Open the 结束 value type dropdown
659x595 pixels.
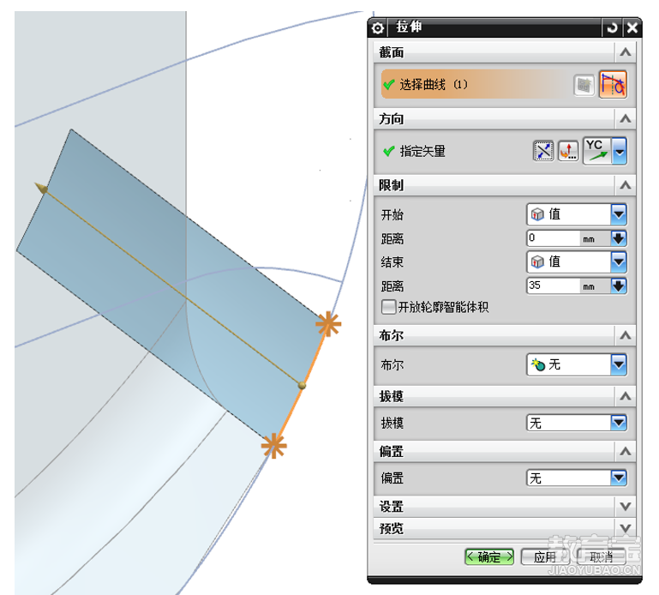click(x=577, y=262)
